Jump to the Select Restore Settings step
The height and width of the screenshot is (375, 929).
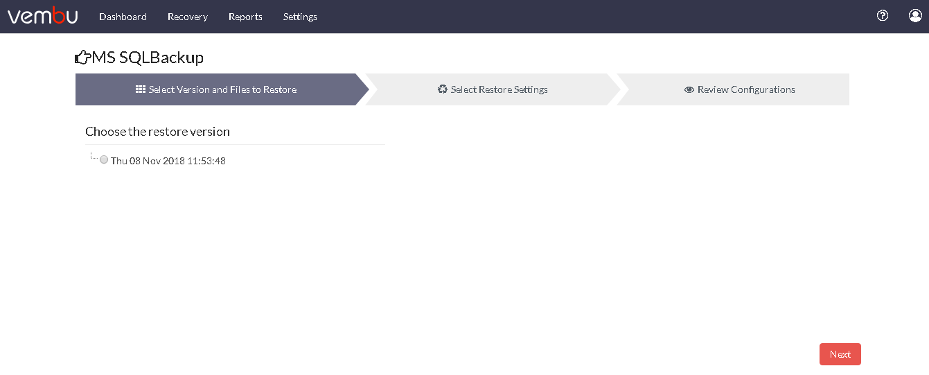(x=493, y=89)
